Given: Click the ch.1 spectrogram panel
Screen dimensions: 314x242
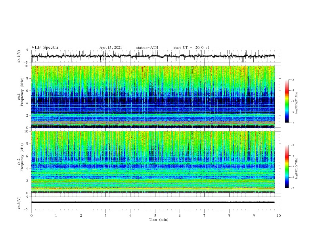Looking at the screenshot, I should (153, 96).
